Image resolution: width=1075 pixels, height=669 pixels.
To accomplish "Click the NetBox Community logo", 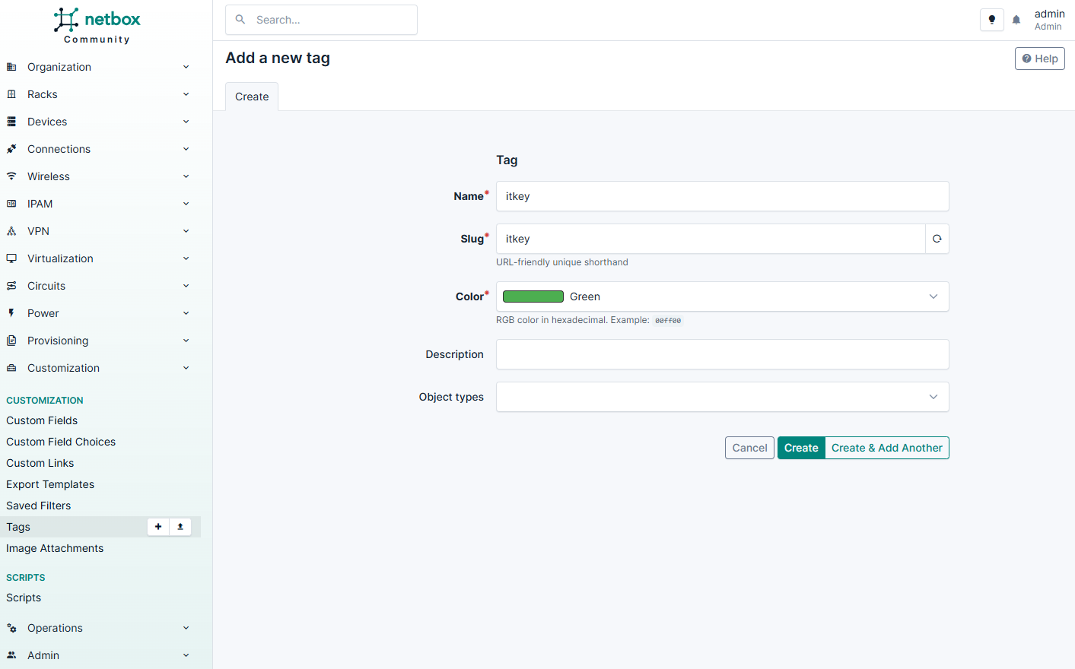I will [97, 26].
